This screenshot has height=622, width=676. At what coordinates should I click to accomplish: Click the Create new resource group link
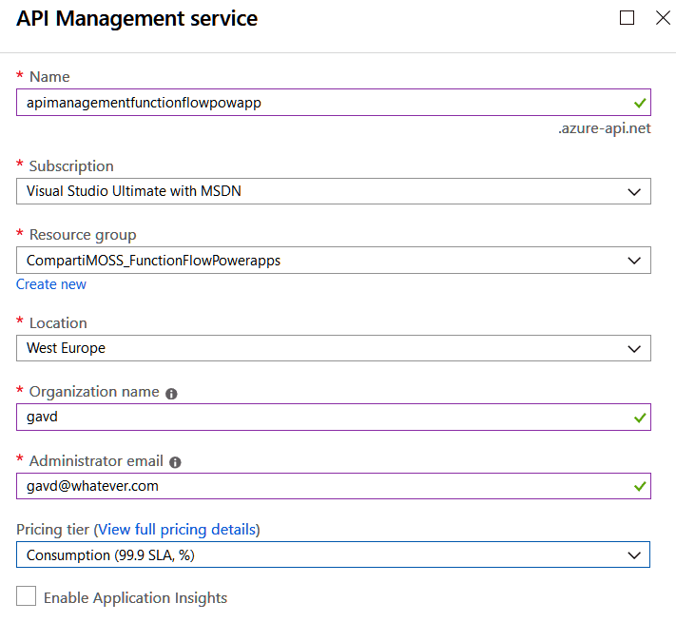(x=51, y=284)
